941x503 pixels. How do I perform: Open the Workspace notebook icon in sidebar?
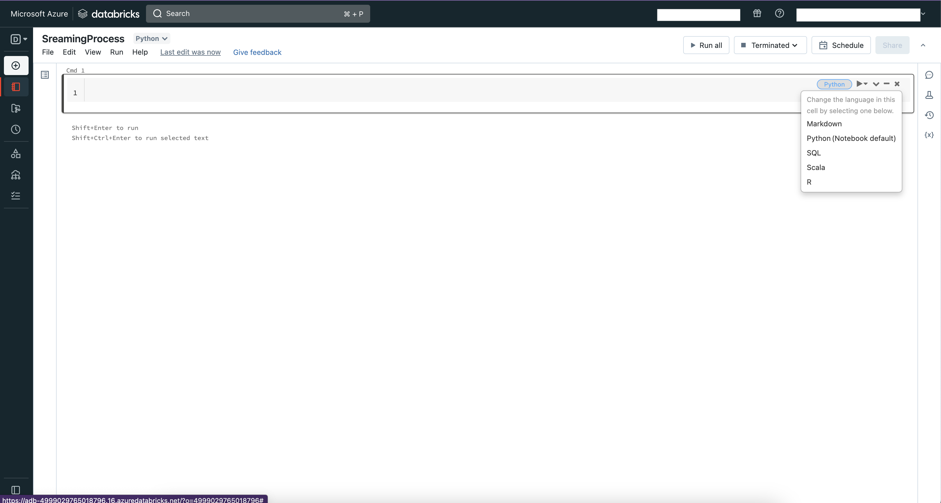[16, 87]
